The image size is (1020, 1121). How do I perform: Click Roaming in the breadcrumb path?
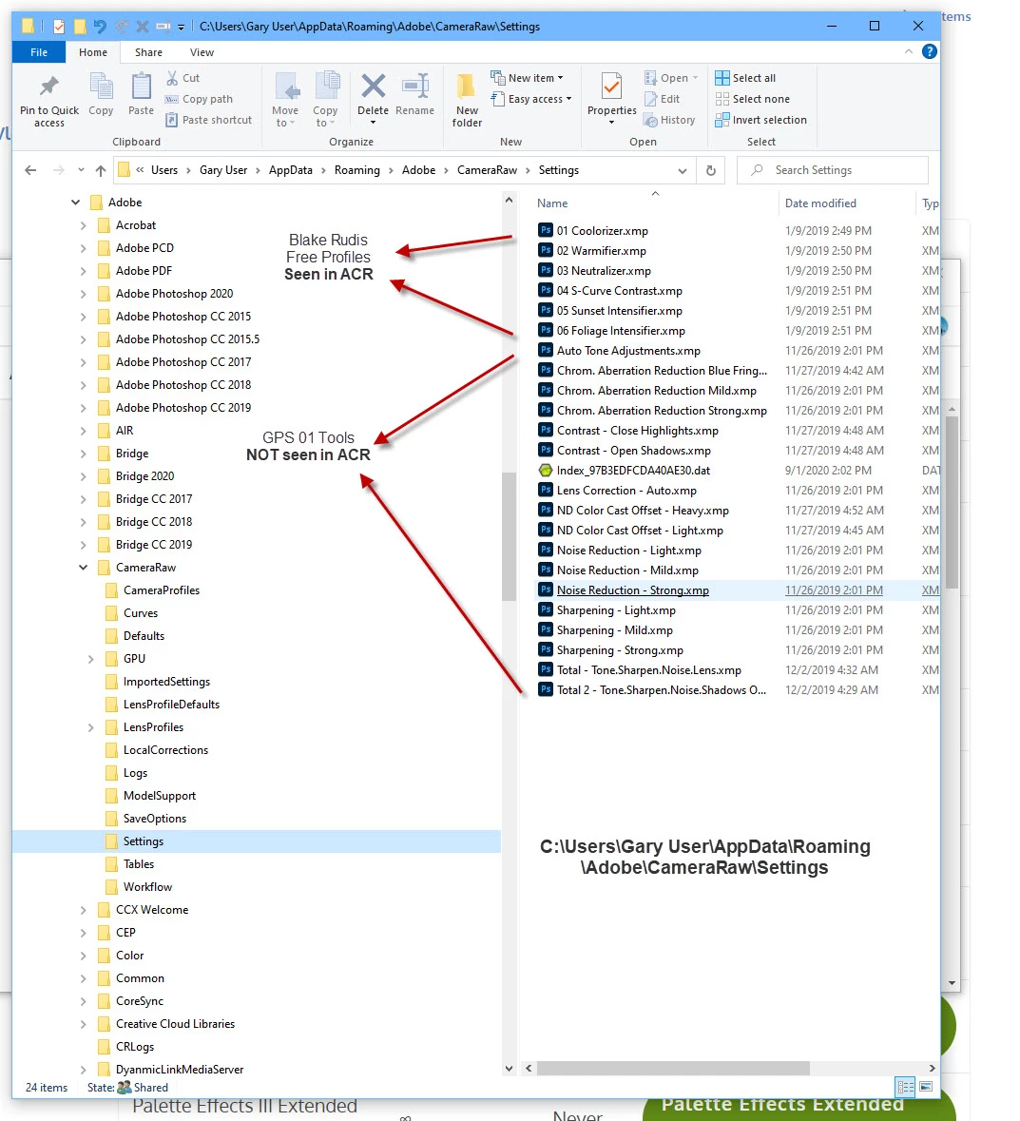pyautogui.click(x=356, y=170)
